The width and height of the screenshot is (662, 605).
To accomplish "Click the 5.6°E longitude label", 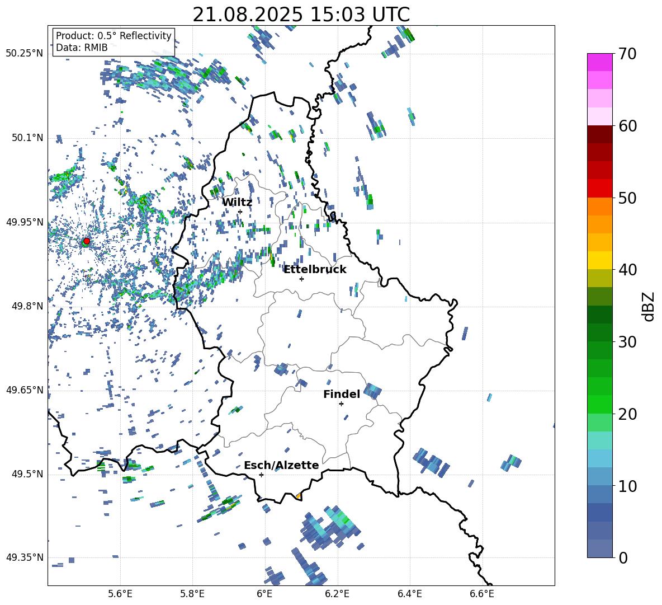I will (x=120, y=594).
